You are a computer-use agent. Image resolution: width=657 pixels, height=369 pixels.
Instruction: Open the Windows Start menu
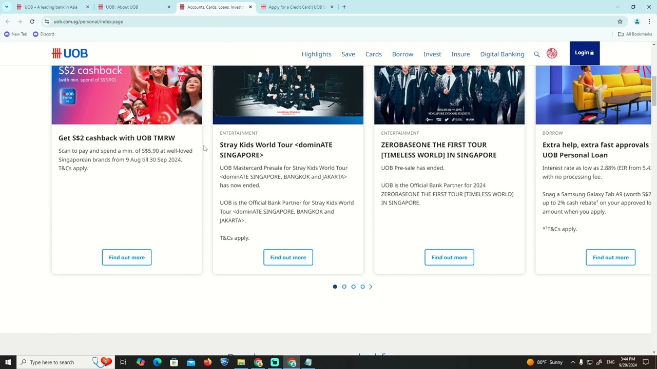8,362
